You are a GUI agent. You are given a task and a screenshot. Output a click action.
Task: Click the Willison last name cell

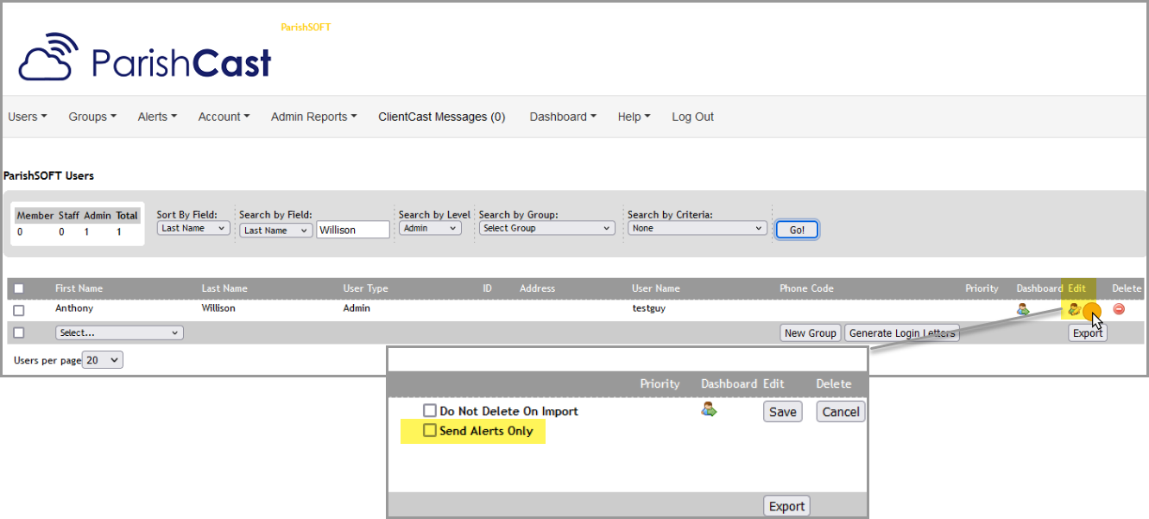coord(218,308)
